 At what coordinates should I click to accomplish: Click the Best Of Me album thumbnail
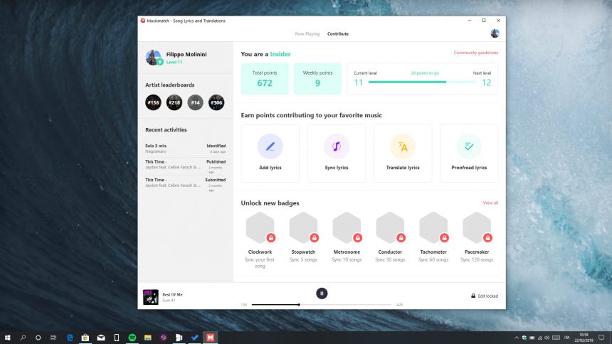151,297
